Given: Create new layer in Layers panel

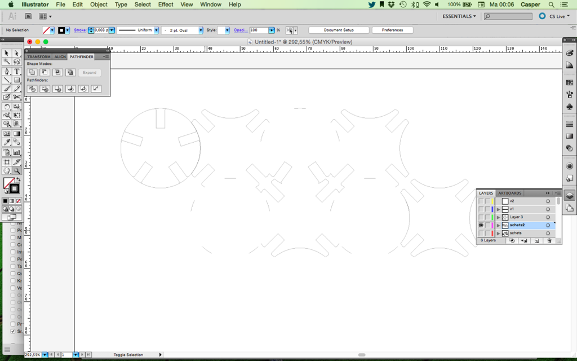Looking at the screenshot, I should pos(537,240).
